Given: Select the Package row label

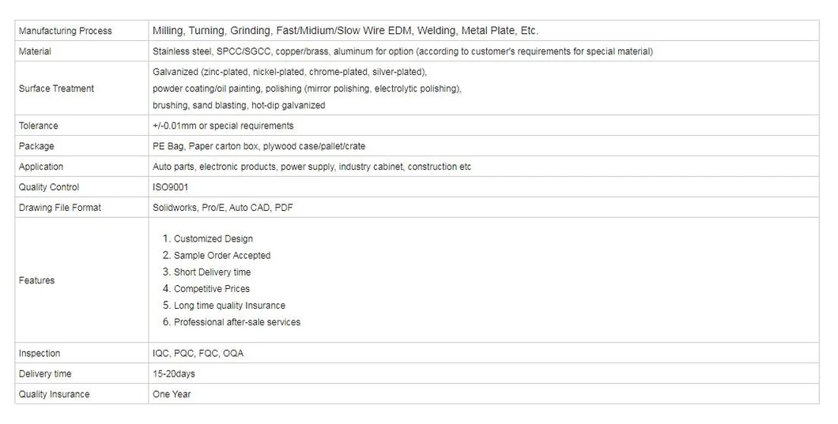Looking at the screenshot, I should pyautogui.click(x=36, y=146).
